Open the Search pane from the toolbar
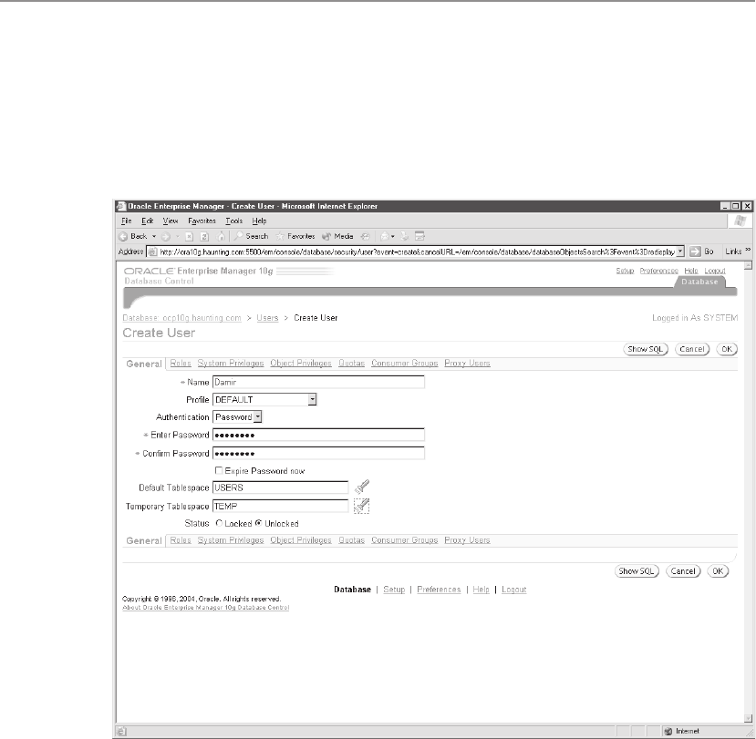Viewport: 756px width, 739px height. [251, 236]
